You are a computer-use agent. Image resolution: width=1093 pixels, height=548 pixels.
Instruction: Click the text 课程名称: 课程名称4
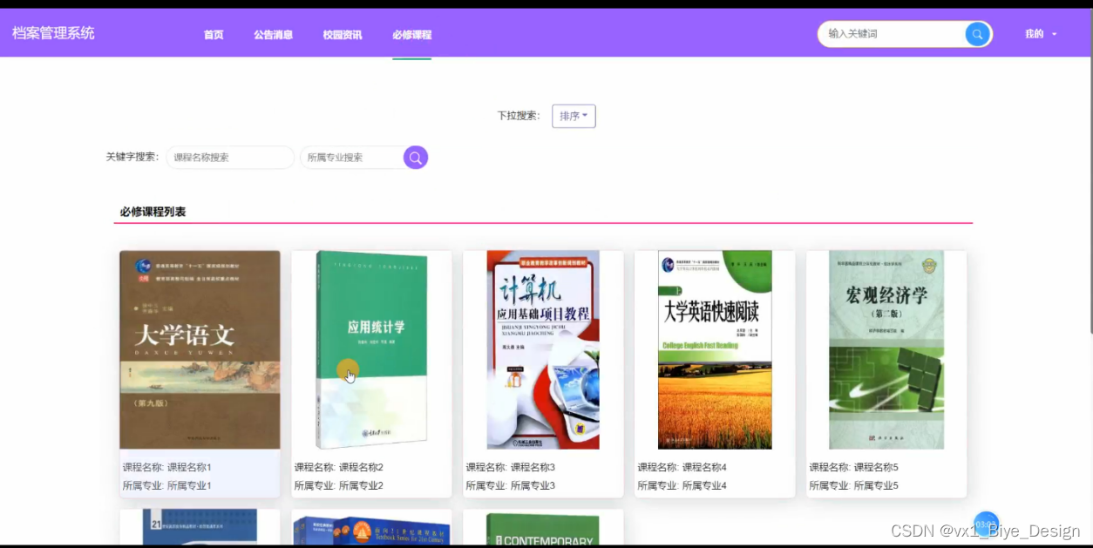click(682, 467)
